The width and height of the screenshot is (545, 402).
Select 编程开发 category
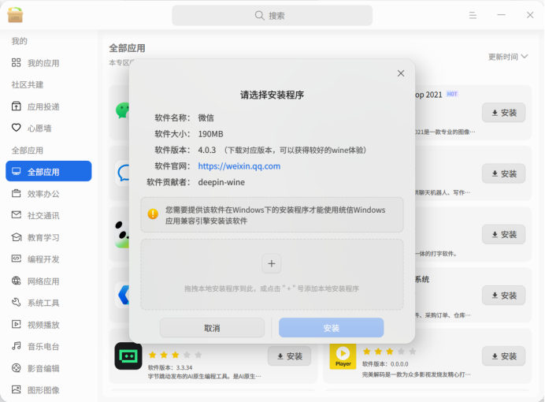49,259
